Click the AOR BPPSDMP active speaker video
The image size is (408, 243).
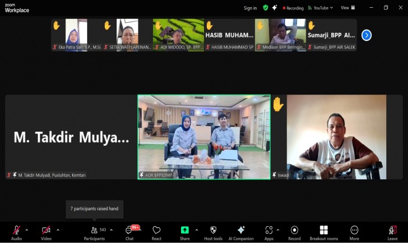click(204, 137)
